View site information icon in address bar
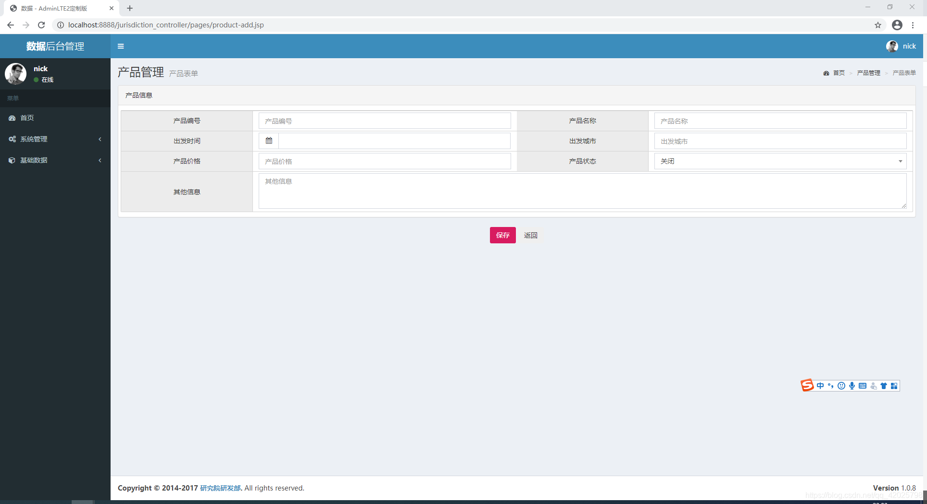The width and height of the screenshot is (927, 504). point(61,25)
